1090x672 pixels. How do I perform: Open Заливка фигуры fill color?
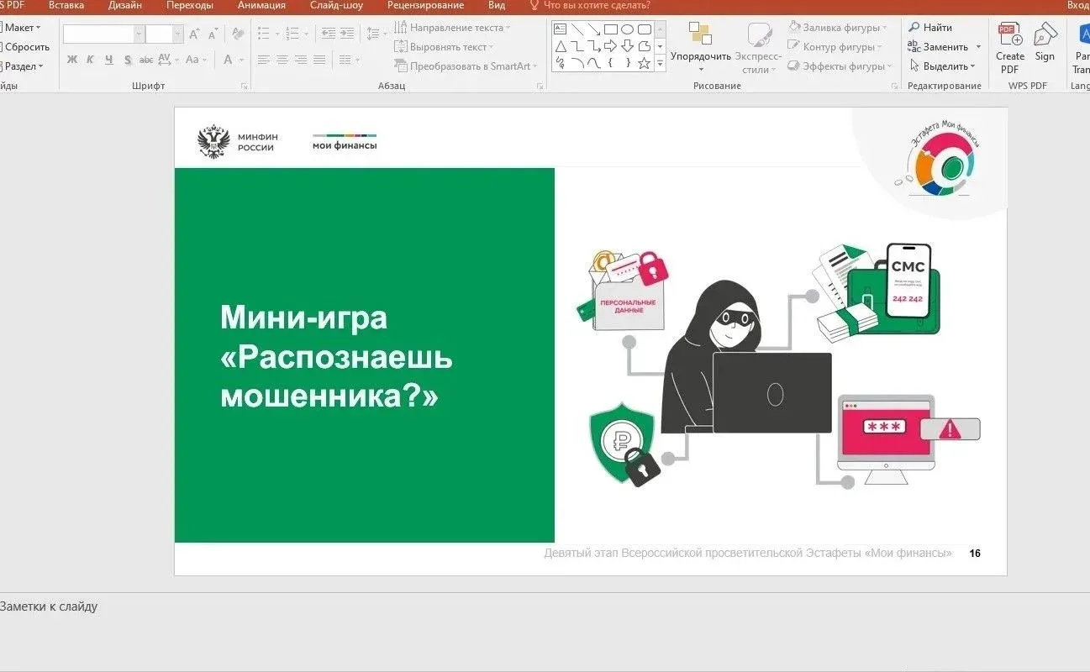click(837, 28)
